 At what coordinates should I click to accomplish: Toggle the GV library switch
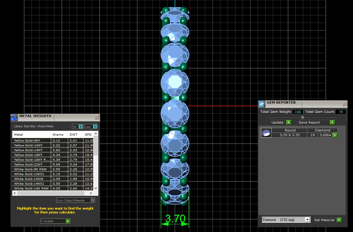77,127
